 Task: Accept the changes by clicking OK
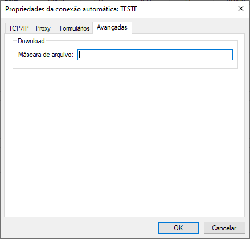point(178,228)
